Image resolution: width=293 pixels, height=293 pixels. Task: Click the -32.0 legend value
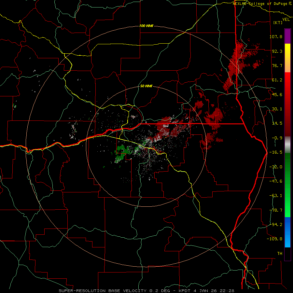(276, 167)
